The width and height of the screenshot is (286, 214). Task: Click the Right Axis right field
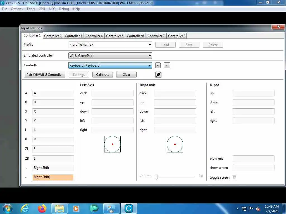175,130
